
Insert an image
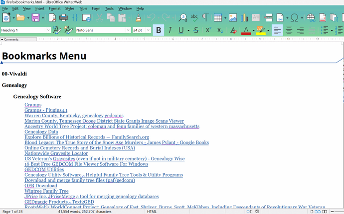point(233,18)
